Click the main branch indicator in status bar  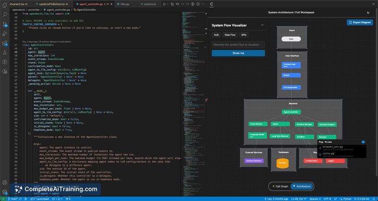click(12, 199)
